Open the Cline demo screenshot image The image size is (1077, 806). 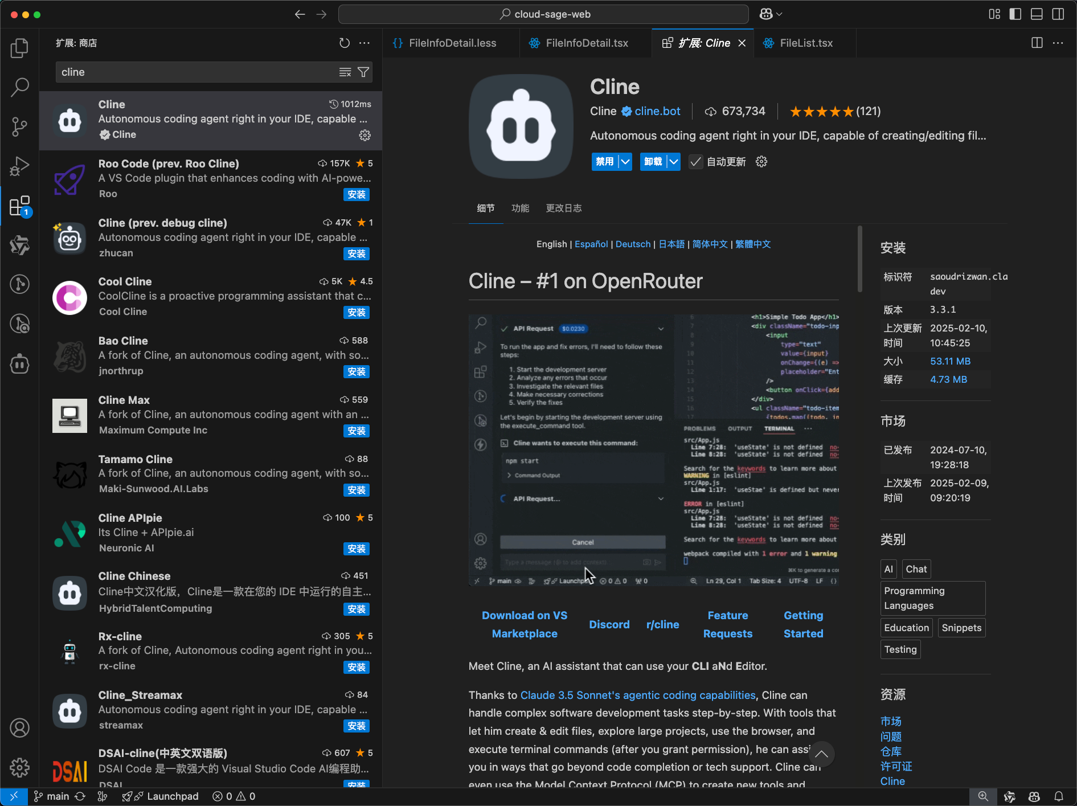pyautogui.click(x=653, y=450)
